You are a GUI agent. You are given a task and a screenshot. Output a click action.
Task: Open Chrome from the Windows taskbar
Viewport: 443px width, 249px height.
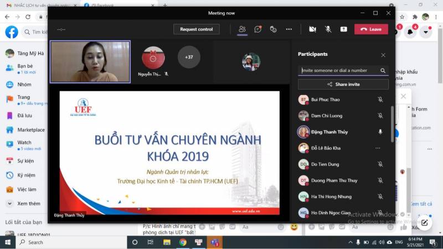(x=183, y=242)
